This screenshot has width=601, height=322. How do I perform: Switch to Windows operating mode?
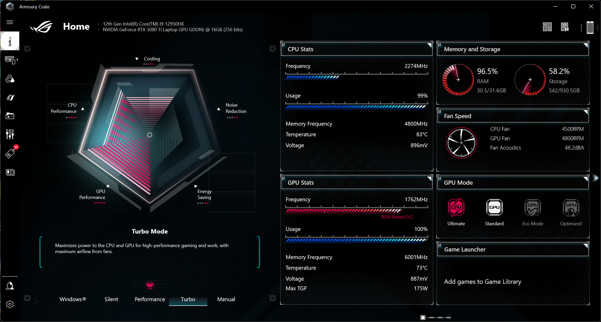click(73, 299)
